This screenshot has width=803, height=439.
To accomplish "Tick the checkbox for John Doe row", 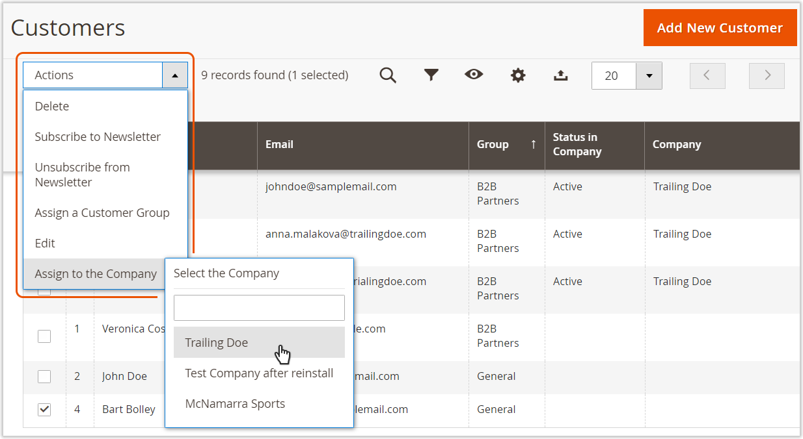I will pos(44,377).
